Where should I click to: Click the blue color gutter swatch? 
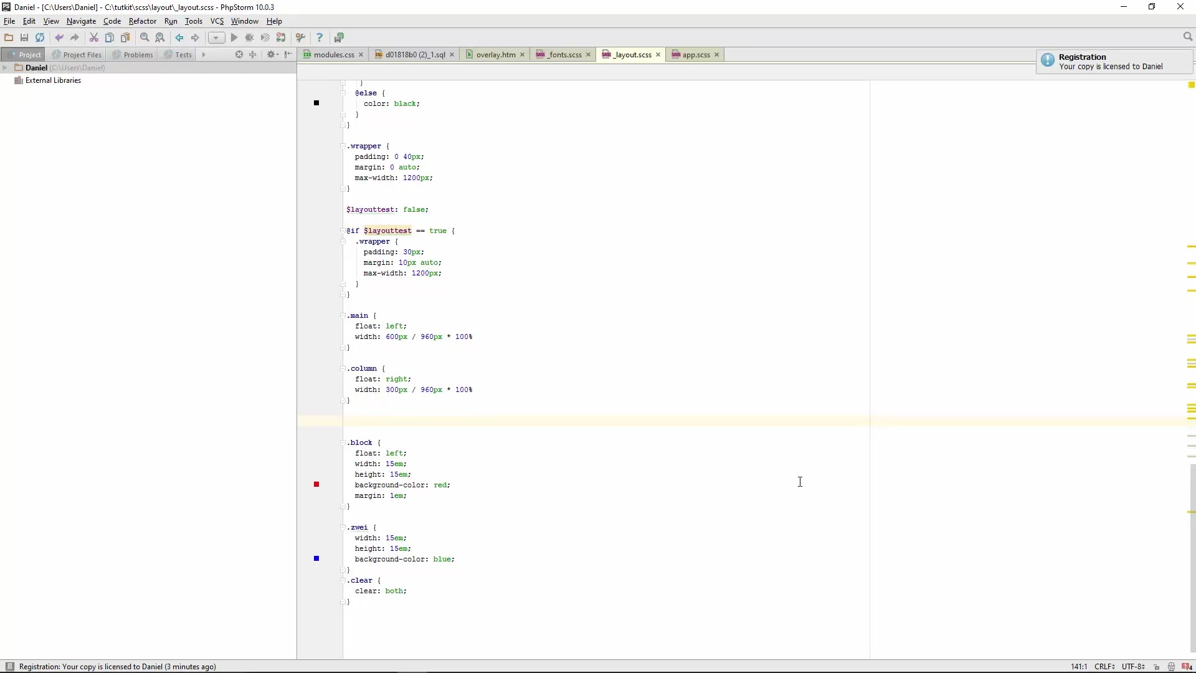tap(316, 559)
